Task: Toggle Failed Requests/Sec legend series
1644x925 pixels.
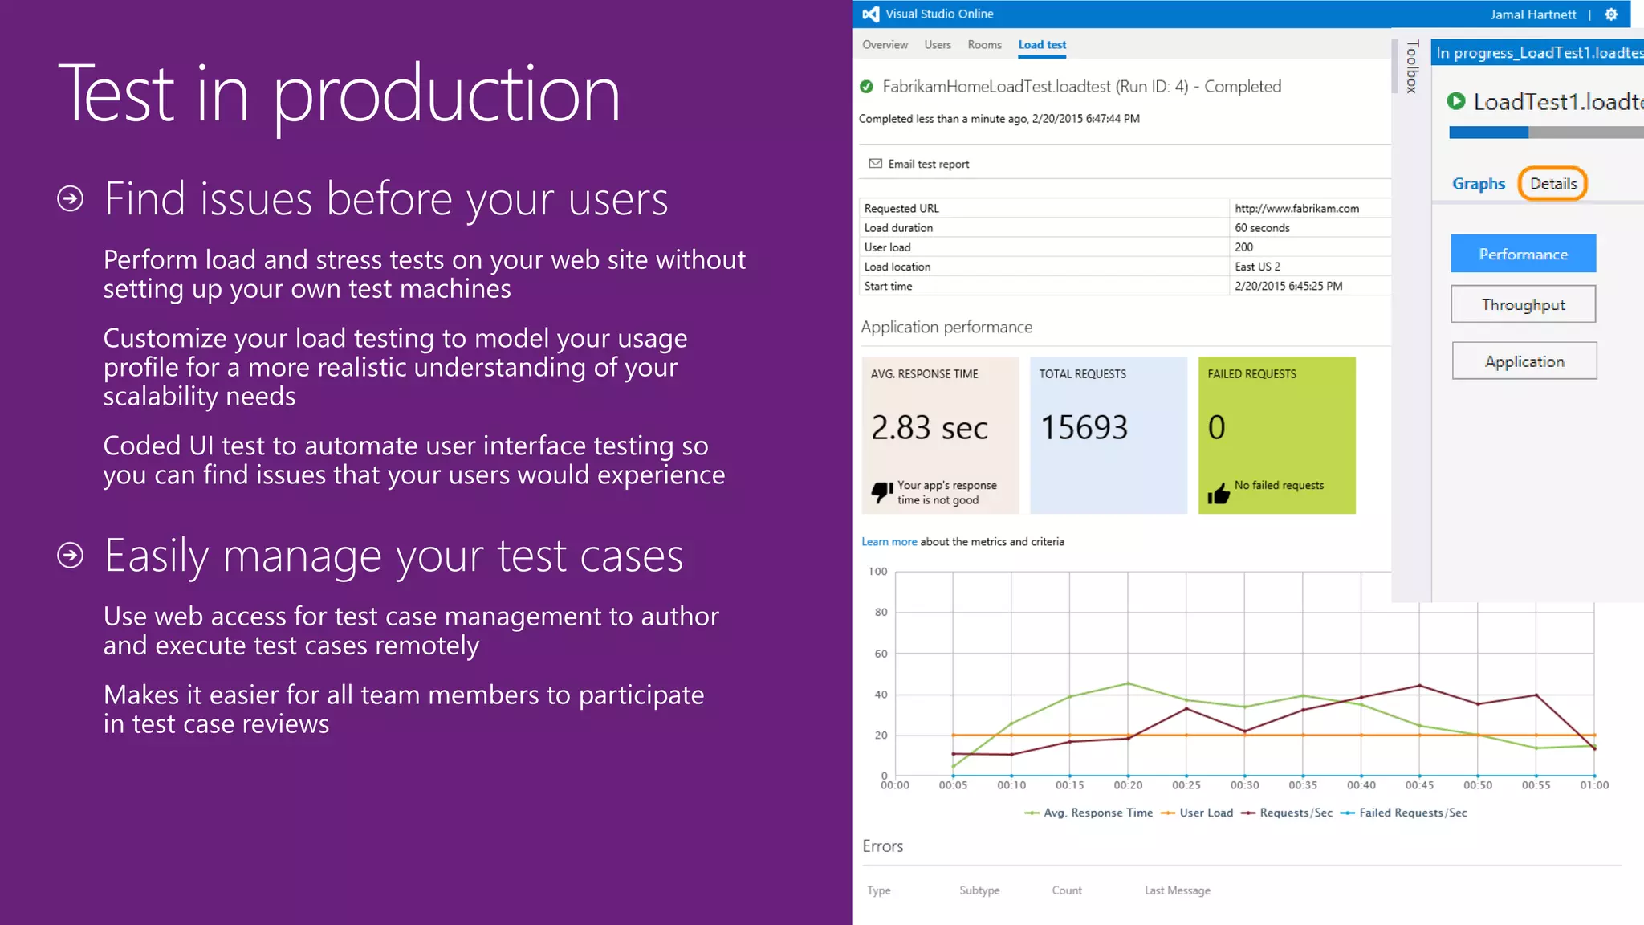Action: 1403,813
